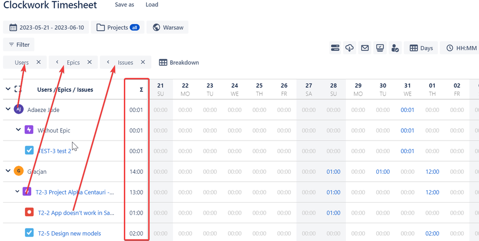
Task: Click T2-3 row's 13:00 total
Action: click(136, 193)
